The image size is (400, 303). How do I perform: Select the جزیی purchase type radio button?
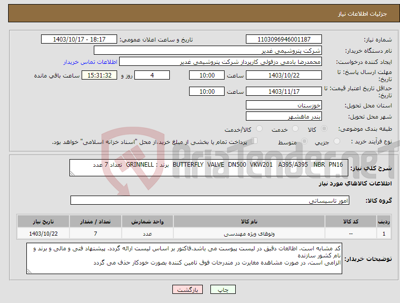point(337,141)
